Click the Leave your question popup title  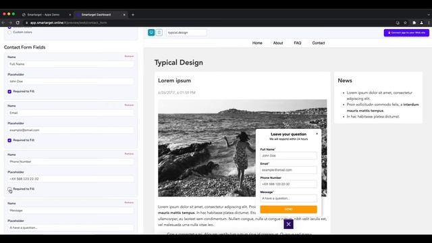click(288, 134)
